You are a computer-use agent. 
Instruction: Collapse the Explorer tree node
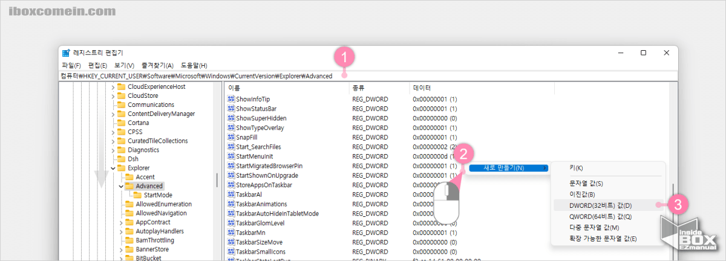point(113,168)
